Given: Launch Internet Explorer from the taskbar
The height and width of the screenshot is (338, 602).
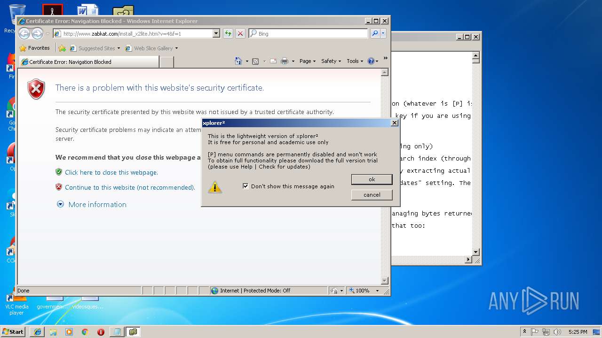Looking at the screenshot, I should coord(38,332).
